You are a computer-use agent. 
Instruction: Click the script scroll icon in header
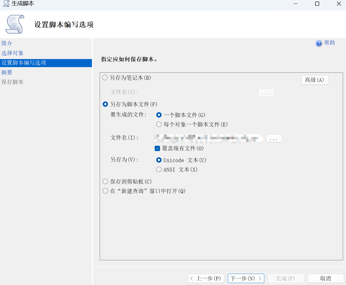coord(15,24)
